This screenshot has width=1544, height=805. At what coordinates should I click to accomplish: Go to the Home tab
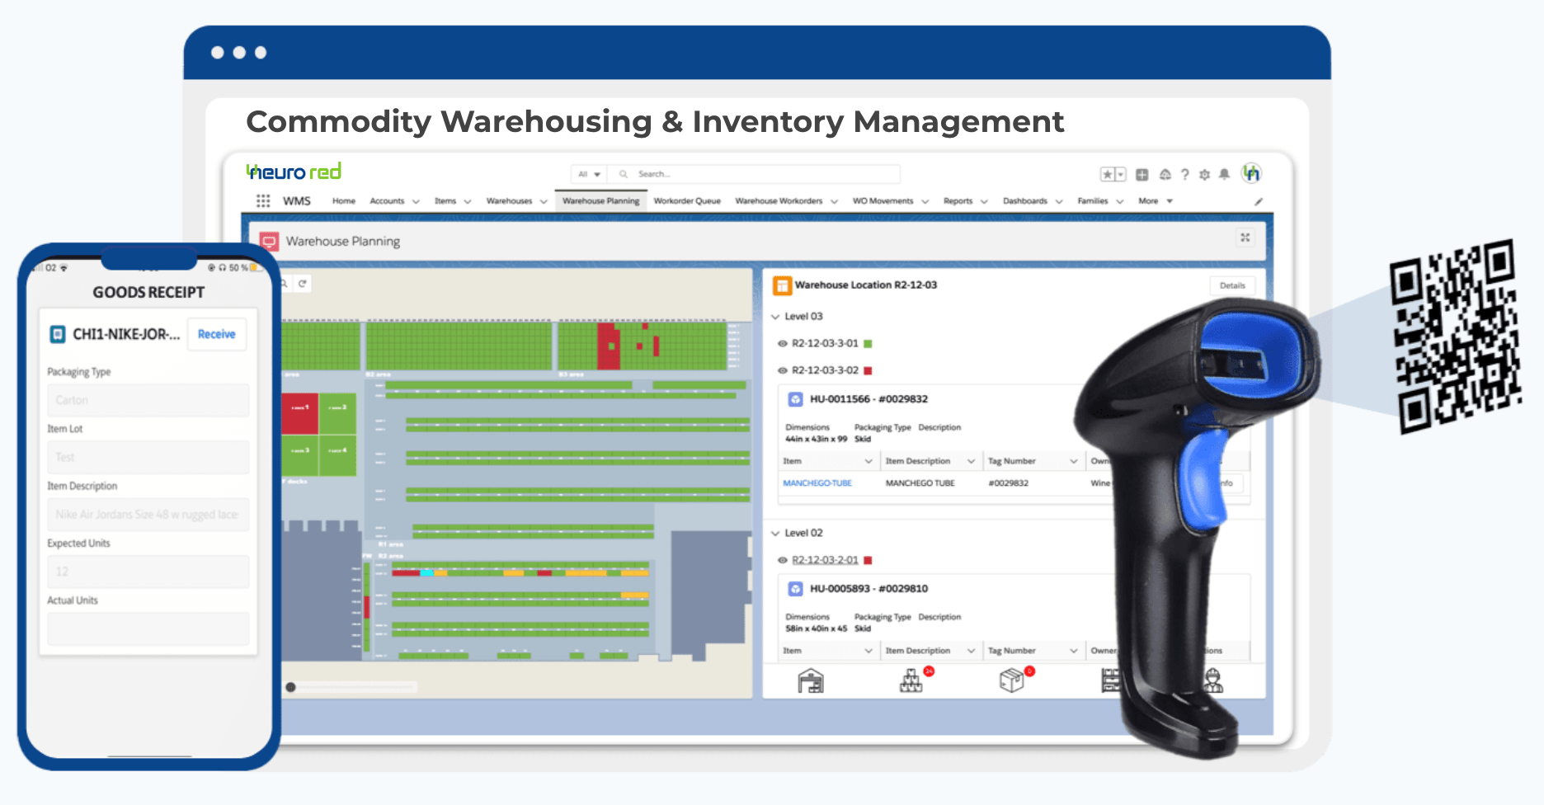344,201
